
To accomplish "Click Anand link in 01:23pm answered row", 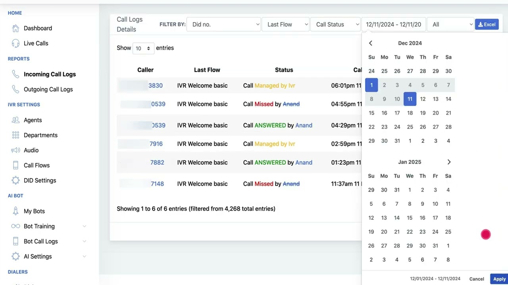I will [304, 162].
